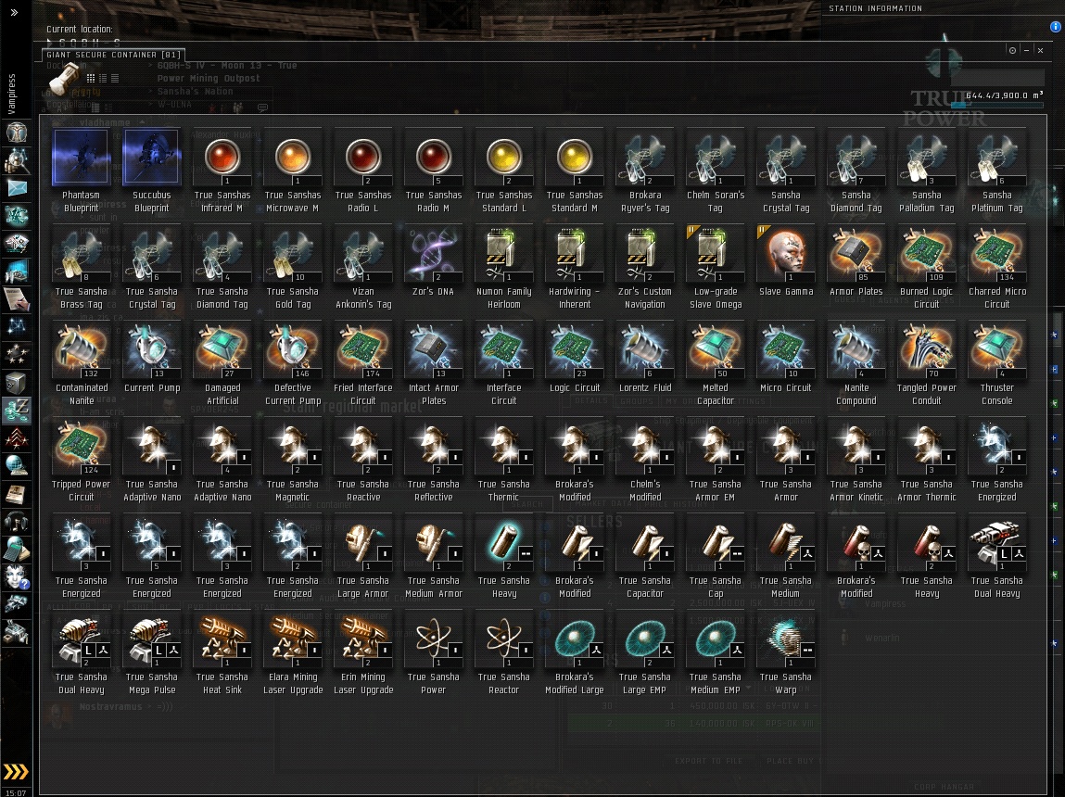Select the Tangled Power Conduit stack

[927, 364]
